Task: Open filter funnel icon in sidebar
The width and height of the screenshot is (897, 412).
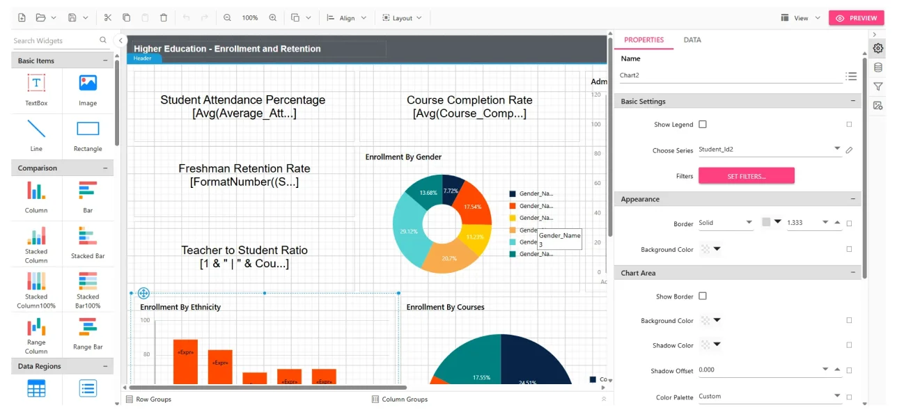Action: tap(878, 86)
